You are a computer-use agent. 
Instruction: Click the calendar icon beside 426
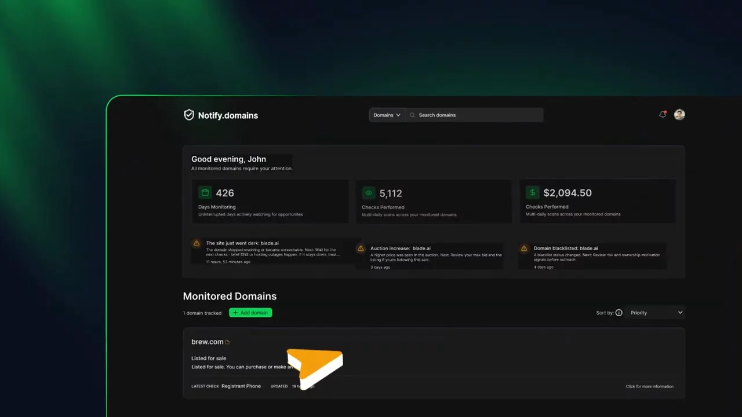coord(205,193)
